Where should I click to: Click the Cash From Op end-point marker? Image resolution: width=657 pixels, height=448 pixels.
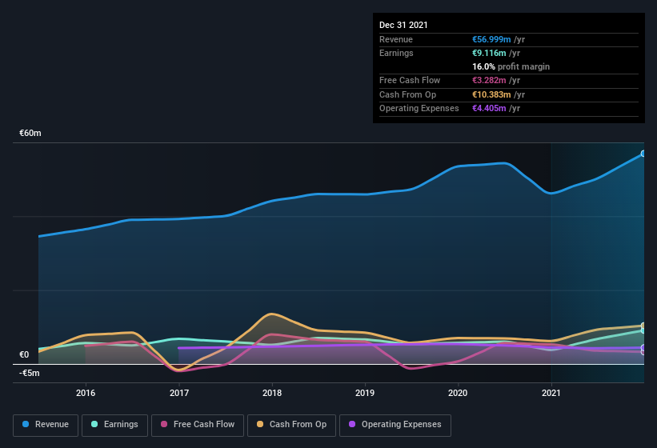click(643, 326)
